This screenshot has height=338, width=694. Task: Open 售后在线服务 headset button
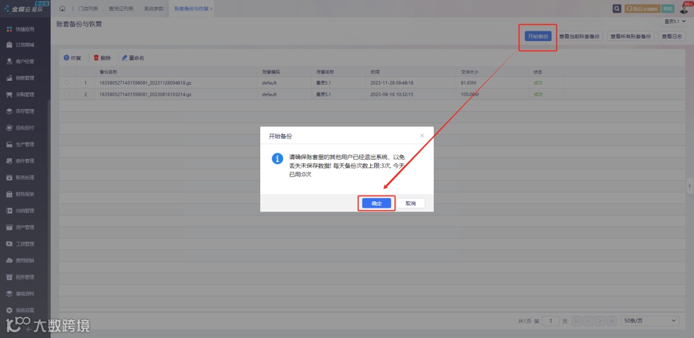(642, 8)
